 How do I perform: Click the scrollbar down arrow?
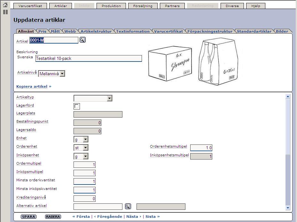tap(288, 208)
